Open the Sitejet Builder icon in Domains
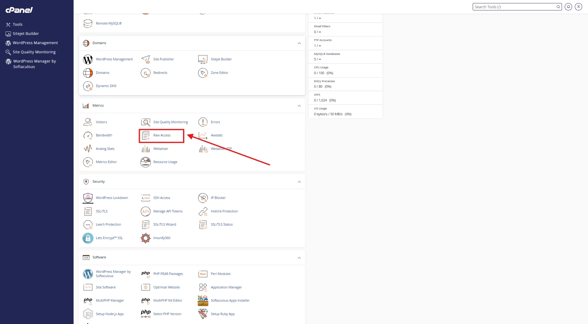The height and width of the screenshot is (324, 588). tap(203, 59)
